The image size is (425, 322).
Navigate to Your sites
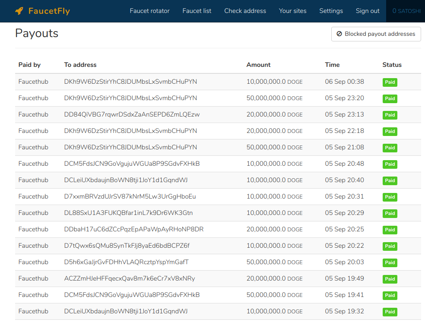293,11
